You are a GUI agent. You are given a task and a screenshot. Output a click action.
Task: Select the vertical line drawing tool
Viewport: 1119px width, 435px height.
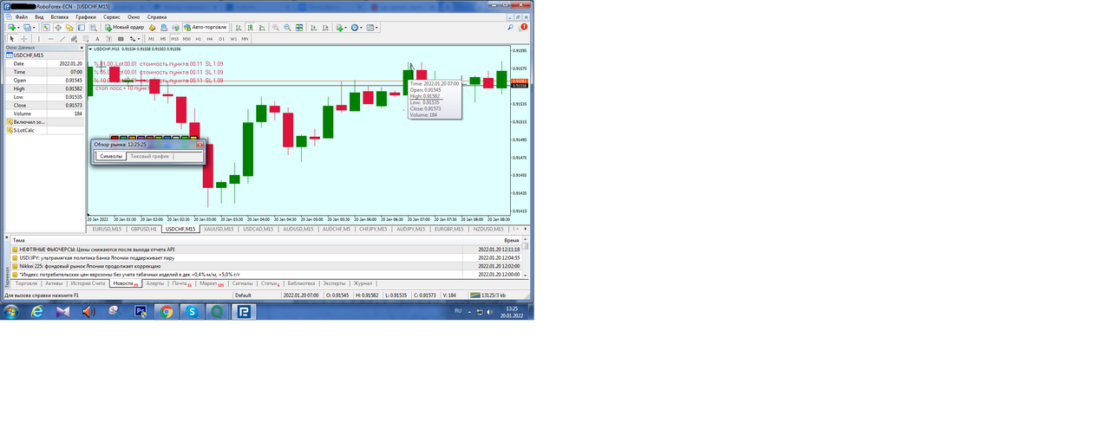[38, 39]
